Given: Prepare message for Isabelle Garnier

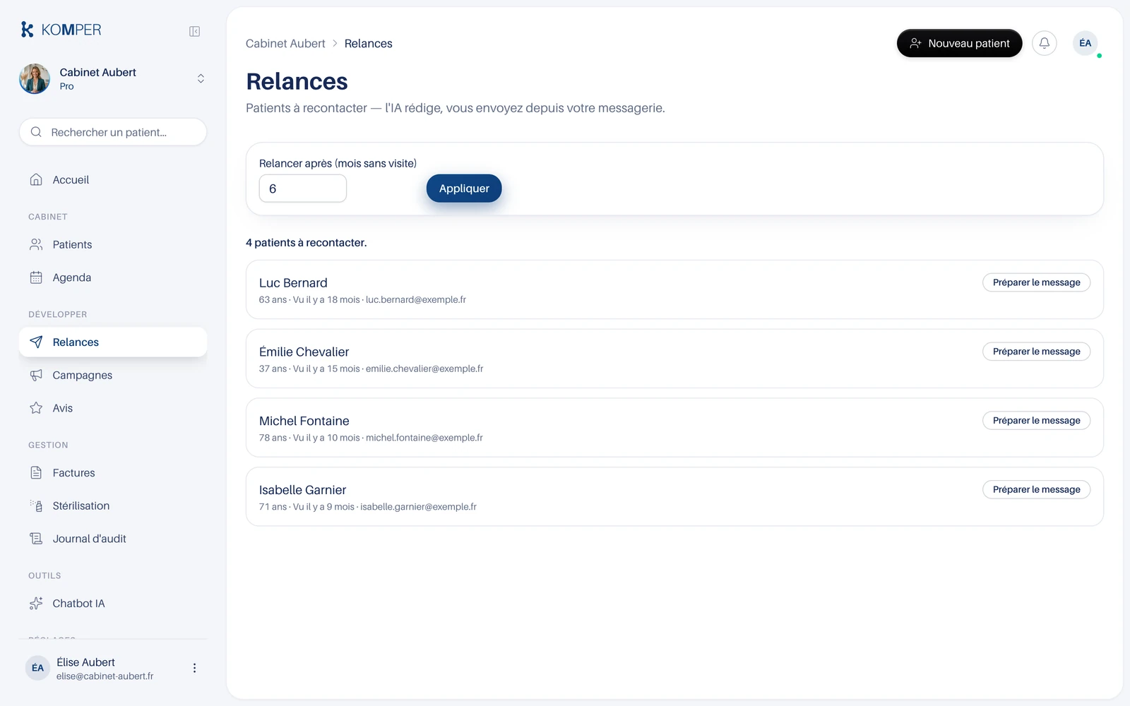Looking at the screenshot, I should 1036,489.
